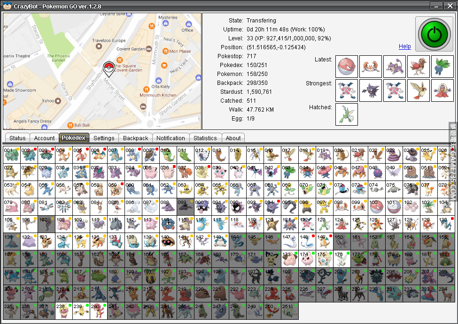Select Oddish in the Latest row
This screenshot has height=324, width=458.
(x=442, y=67)
